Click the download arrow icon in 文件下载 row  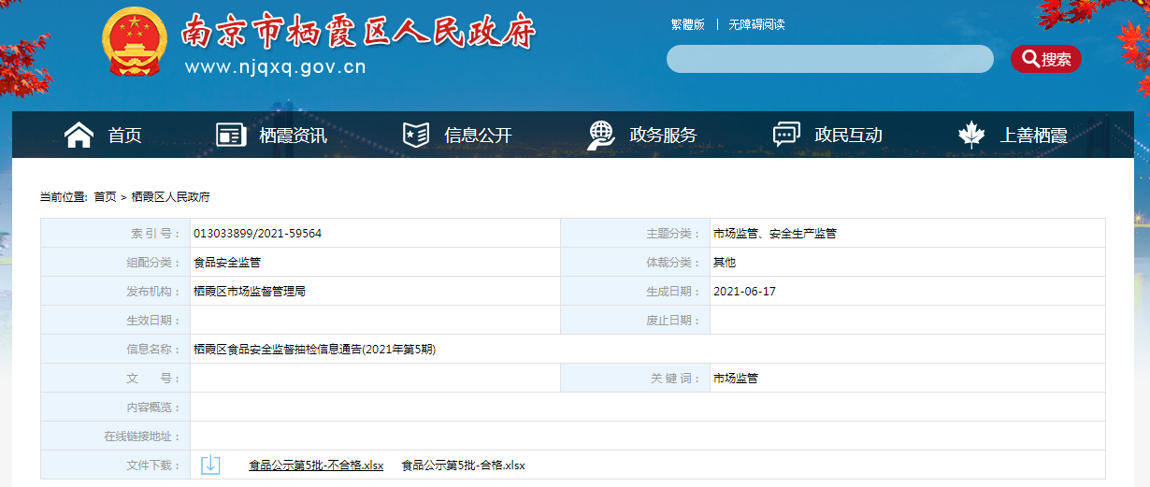210,465
